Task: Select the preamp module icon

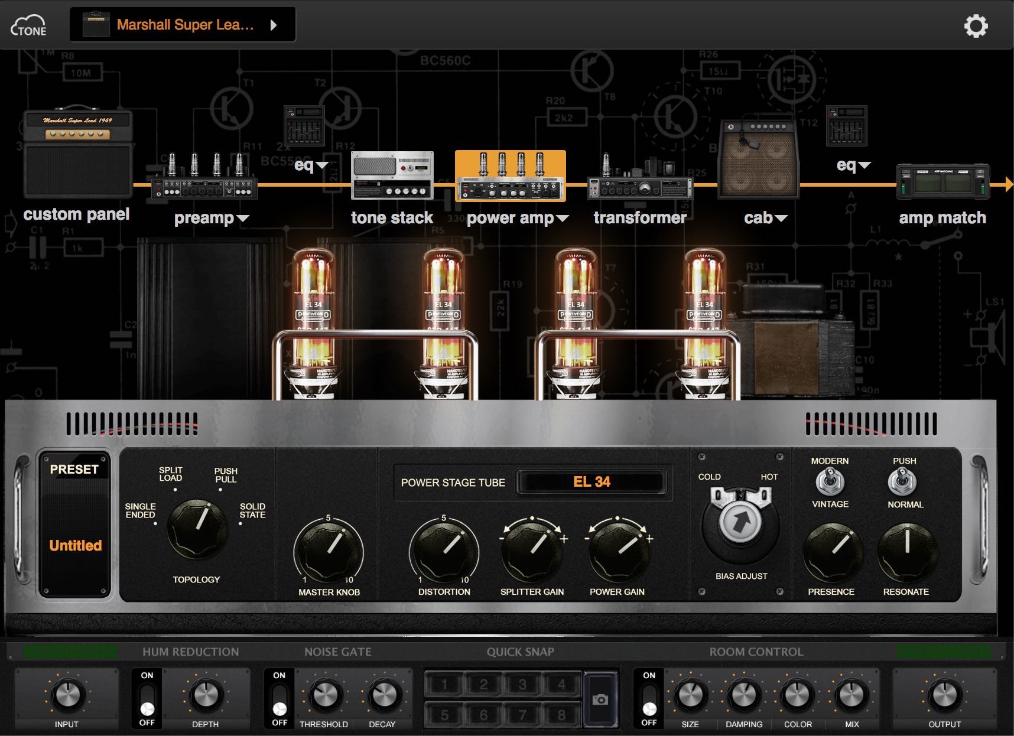Action: point(204,176)
